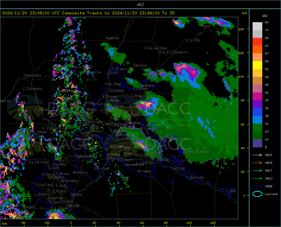Viewport: 281px width, 227px height.
Task: Pick the red swatch in dBZ scale
Action: 257,42
